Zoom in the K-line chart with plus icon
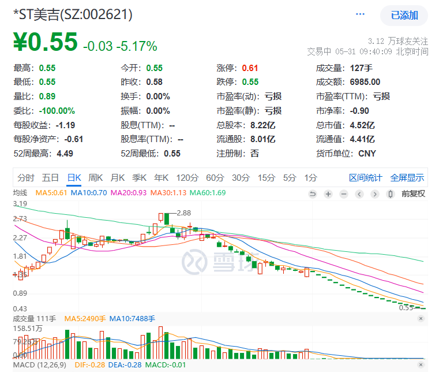Viewport: 439px width, 372px height. coord(328,194)
